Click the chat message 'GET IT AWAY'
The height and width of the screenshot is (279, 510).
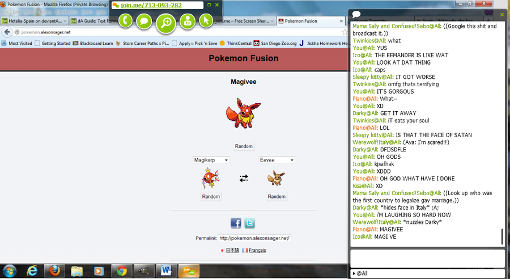pyautogui.click(x=398, y=113)
